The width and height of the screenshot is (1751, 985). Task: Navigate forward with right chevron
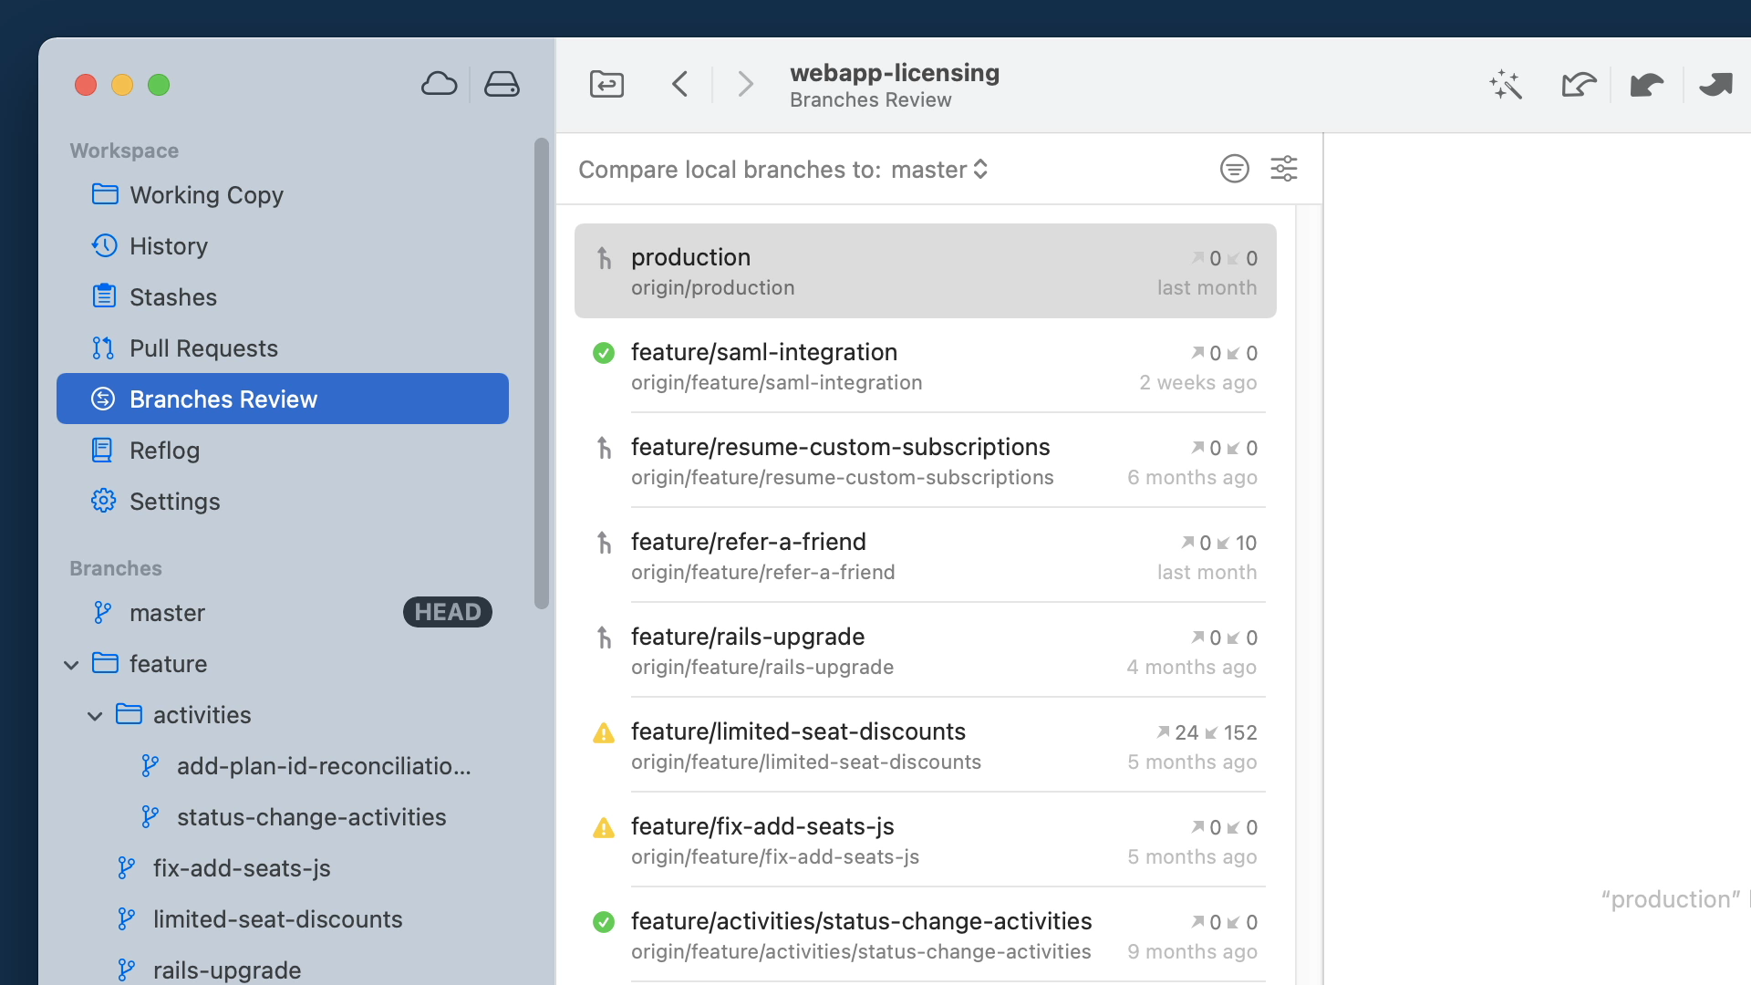pyautogui.click(x=745, y=85)
